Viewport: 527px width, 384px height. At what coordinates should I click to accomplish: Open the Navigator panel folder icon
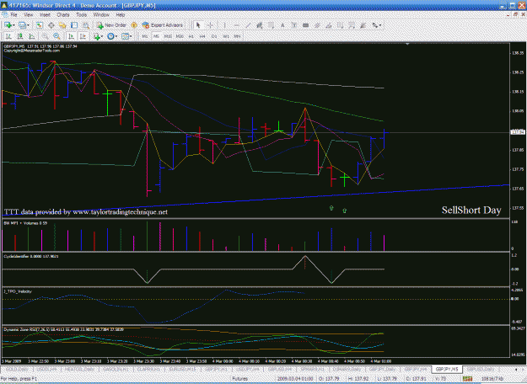62,25
